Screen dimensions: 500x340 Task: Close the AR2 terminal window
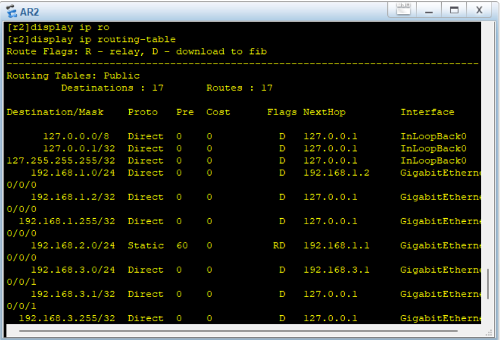pos(479,10)
